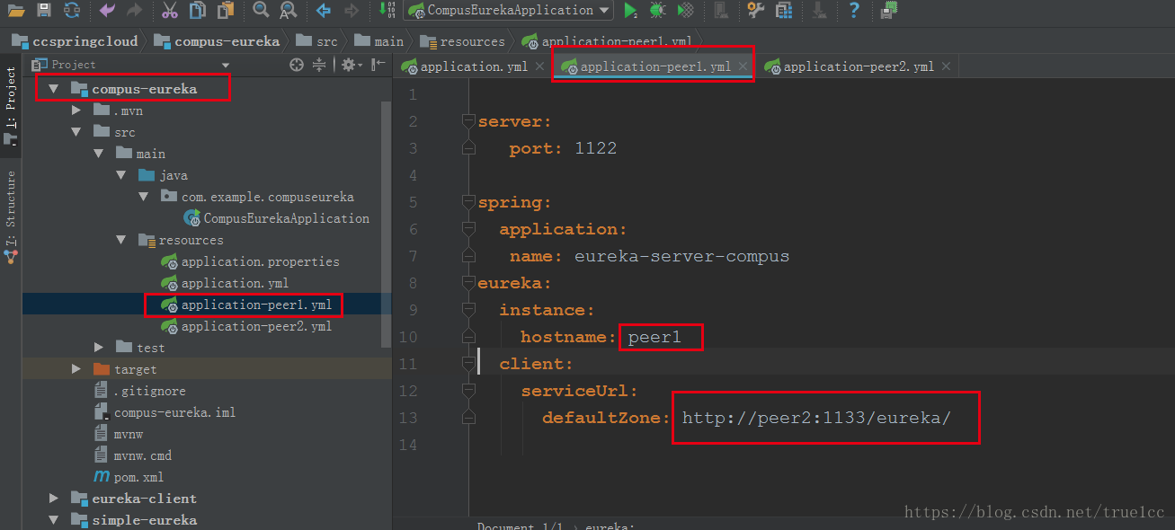Screen dimensions: 1175x530
Task: Click the Copy icon in toolbar
Action: (x=198, y=11)
